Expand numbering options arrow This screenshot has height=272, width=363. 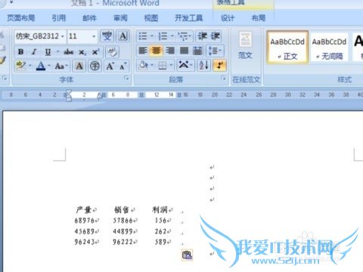172,36
